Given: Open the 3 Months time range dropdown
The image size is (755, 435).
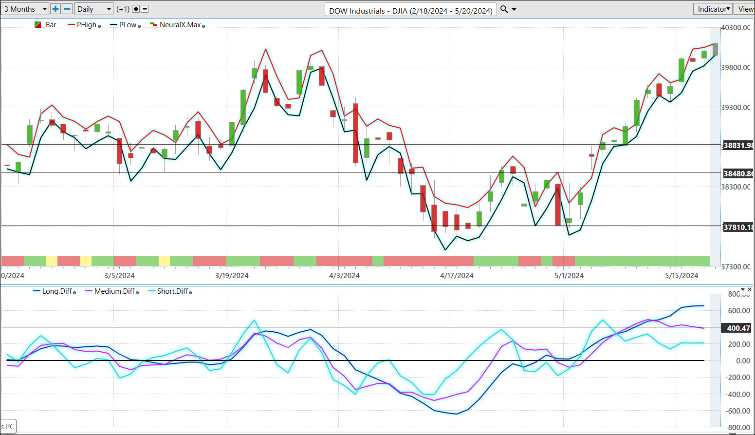Looking at the screenshot, I should (x=24, y=9).
